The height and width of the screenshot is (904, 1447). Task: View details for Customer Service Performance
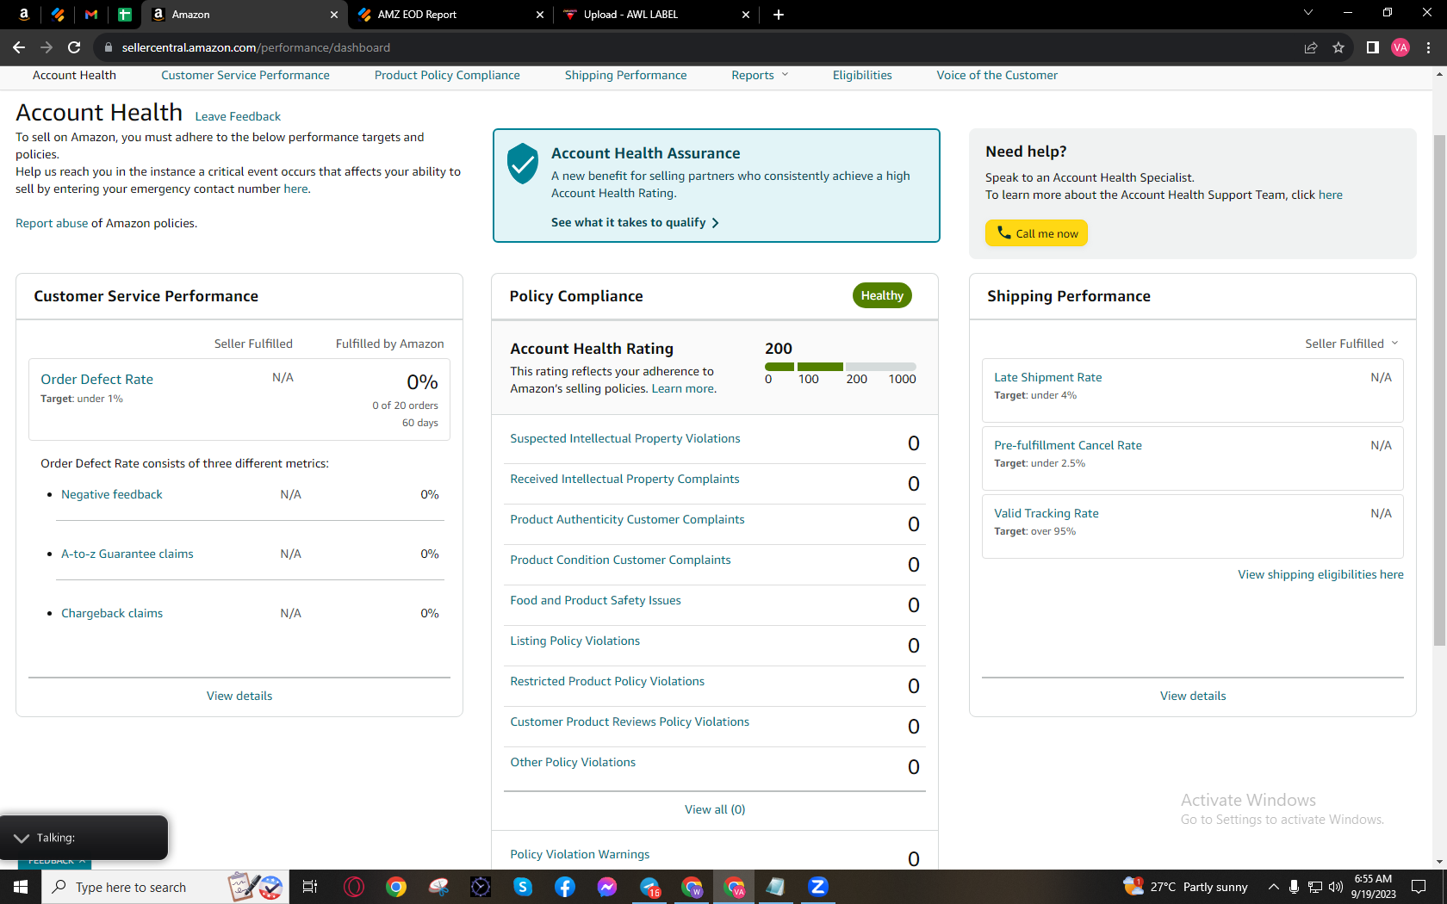[239, 697]
